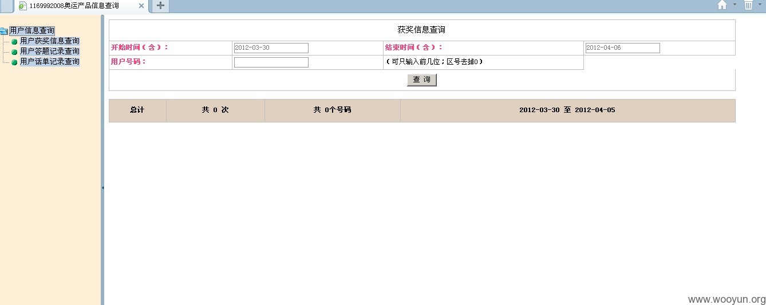Collapse sidebar using the splitter arrow
Screen dimensions: 766x305
click(x=102, y=187)
